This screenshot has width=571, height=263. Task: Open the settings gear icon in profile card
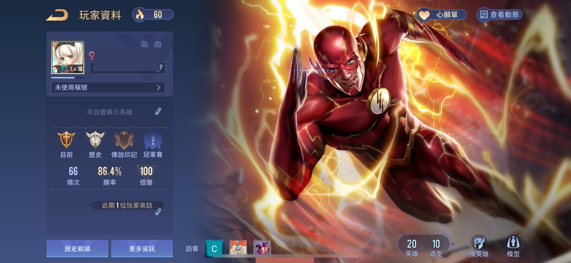pyautogui.click(x=158, y=44)
